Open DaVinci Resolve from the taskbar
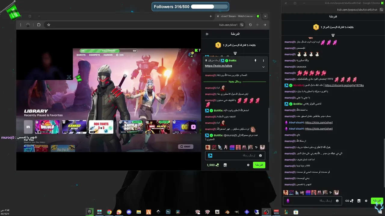Viewport: 385px width, 216px height. [x=177, y=212]
